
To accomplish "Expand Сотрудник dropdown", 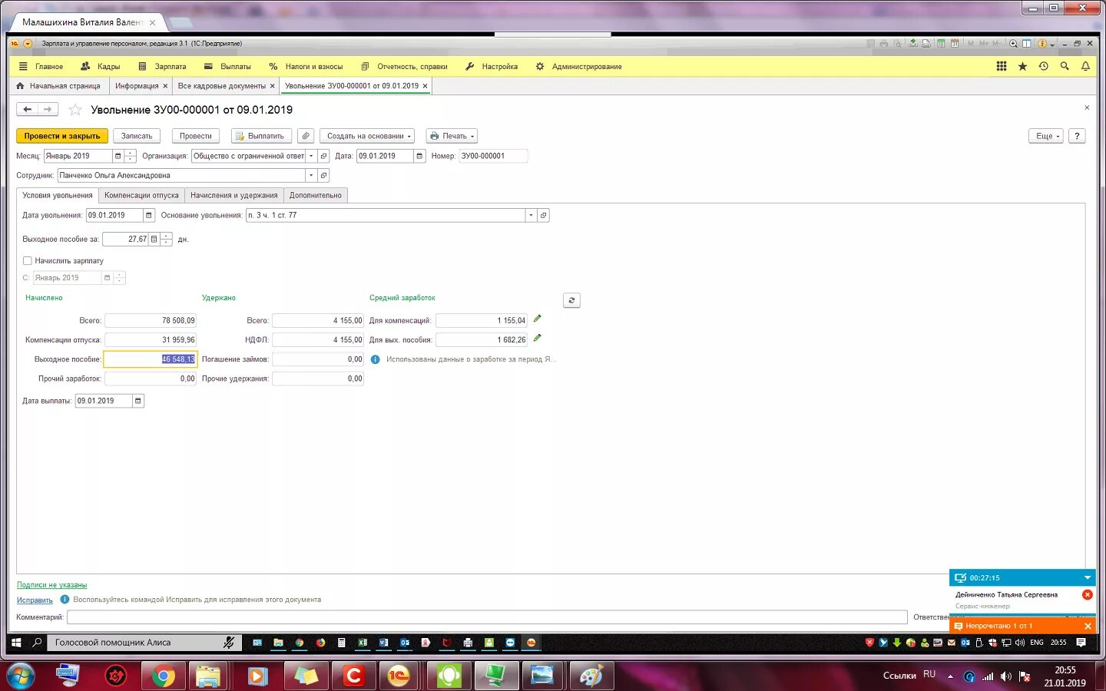I will click(x=311, y=176).
